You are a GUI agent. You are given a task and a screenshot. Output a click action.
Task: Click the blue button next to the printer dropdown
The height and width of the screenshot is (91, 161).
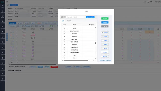point(90,17)
